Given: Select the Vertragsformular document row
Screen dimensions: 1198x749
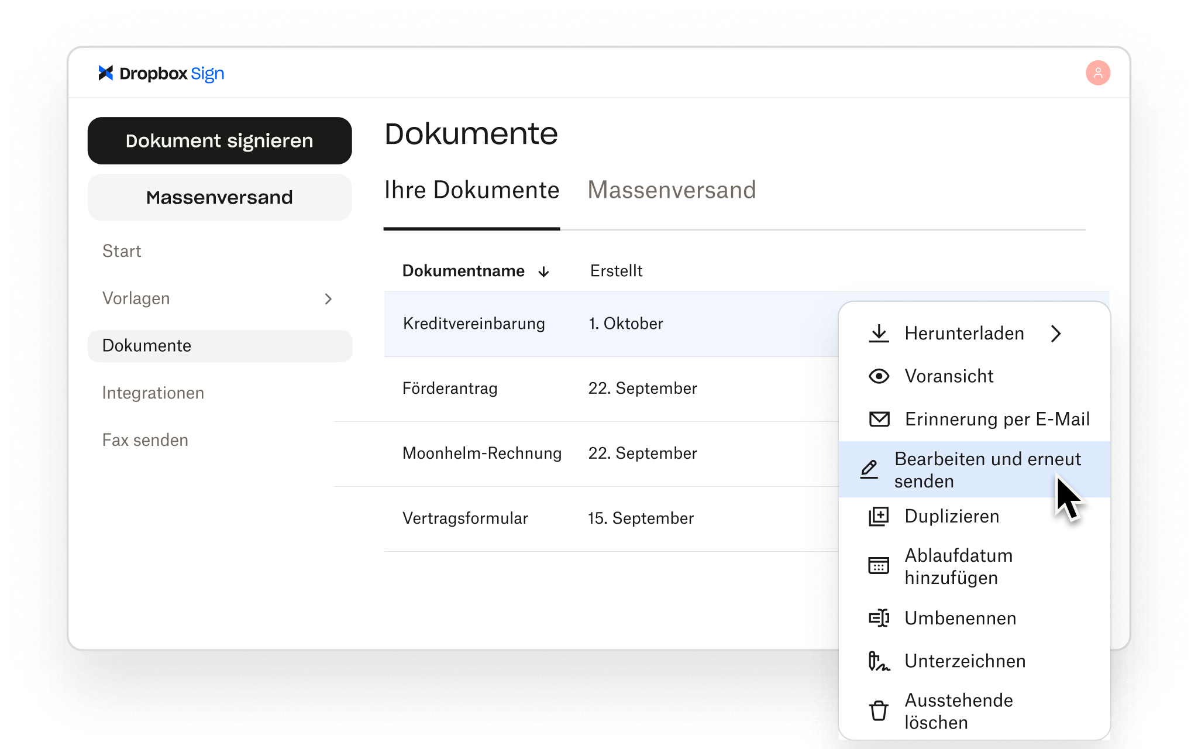Looking at the screenshot, I should (x=611, y=518).
